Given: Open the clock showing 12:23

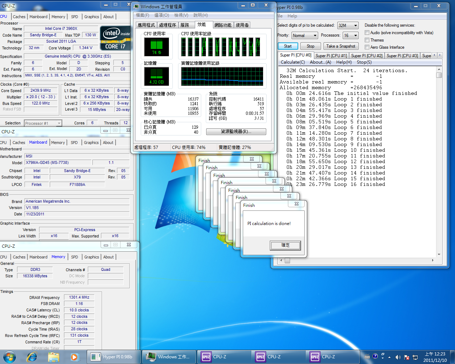Looking at the screenshot, I should (435, 357).
